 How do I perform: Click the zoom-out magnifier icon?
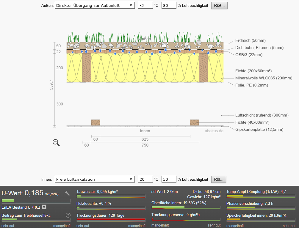(56, 143)
